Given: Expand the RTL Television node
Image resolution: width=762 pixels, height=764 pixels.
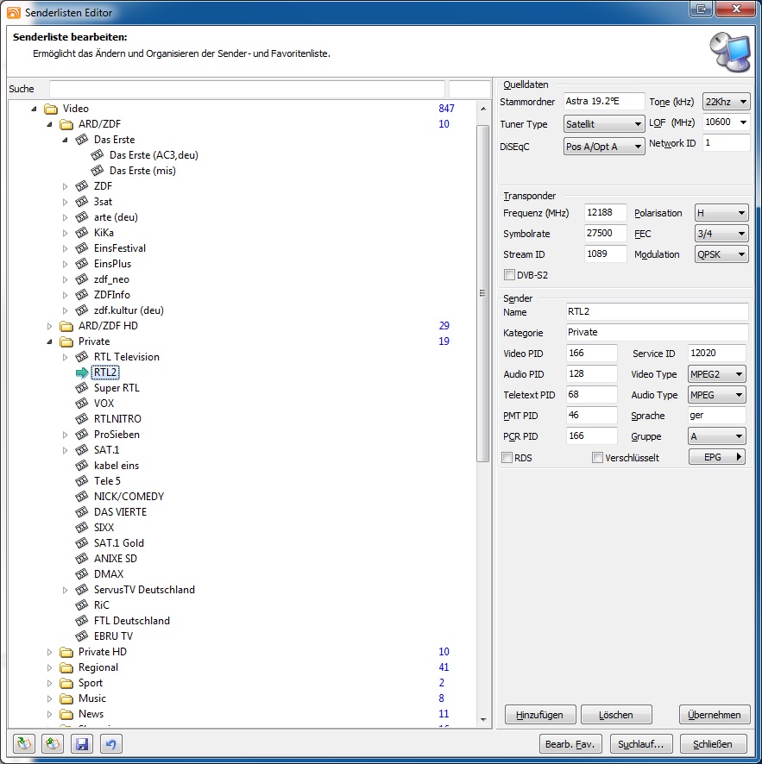Looking at the screenshot, I should click(x=65, y=357).
